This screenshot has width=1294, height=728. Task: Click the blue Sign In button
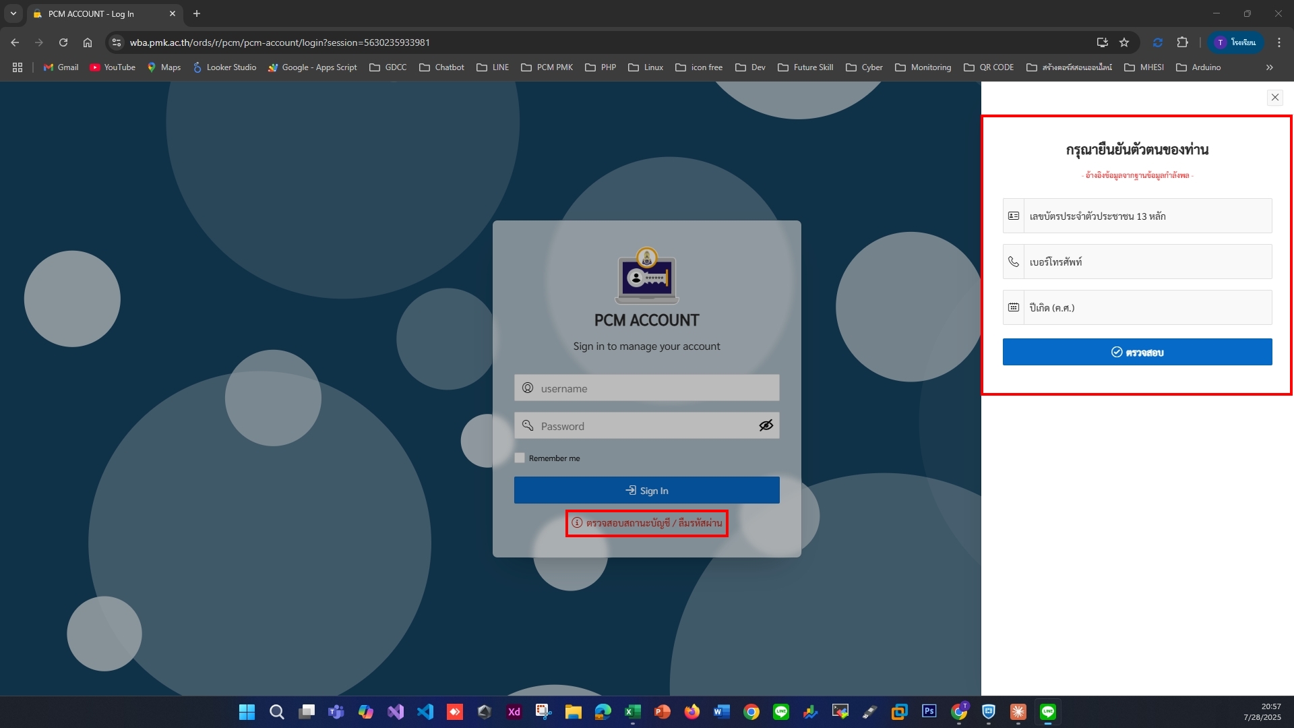click(646, 490)
